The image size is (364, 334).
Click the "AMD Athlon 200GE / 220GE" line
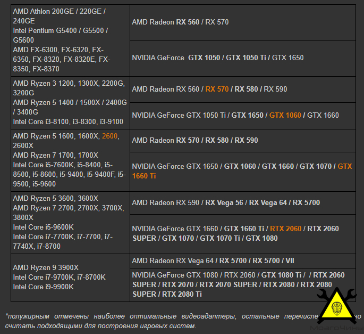click(59, 11)
